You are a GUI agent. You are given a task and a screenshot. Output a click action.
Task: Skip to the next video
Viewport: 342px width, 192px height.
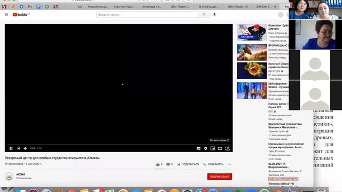click(x=19, y=148)
